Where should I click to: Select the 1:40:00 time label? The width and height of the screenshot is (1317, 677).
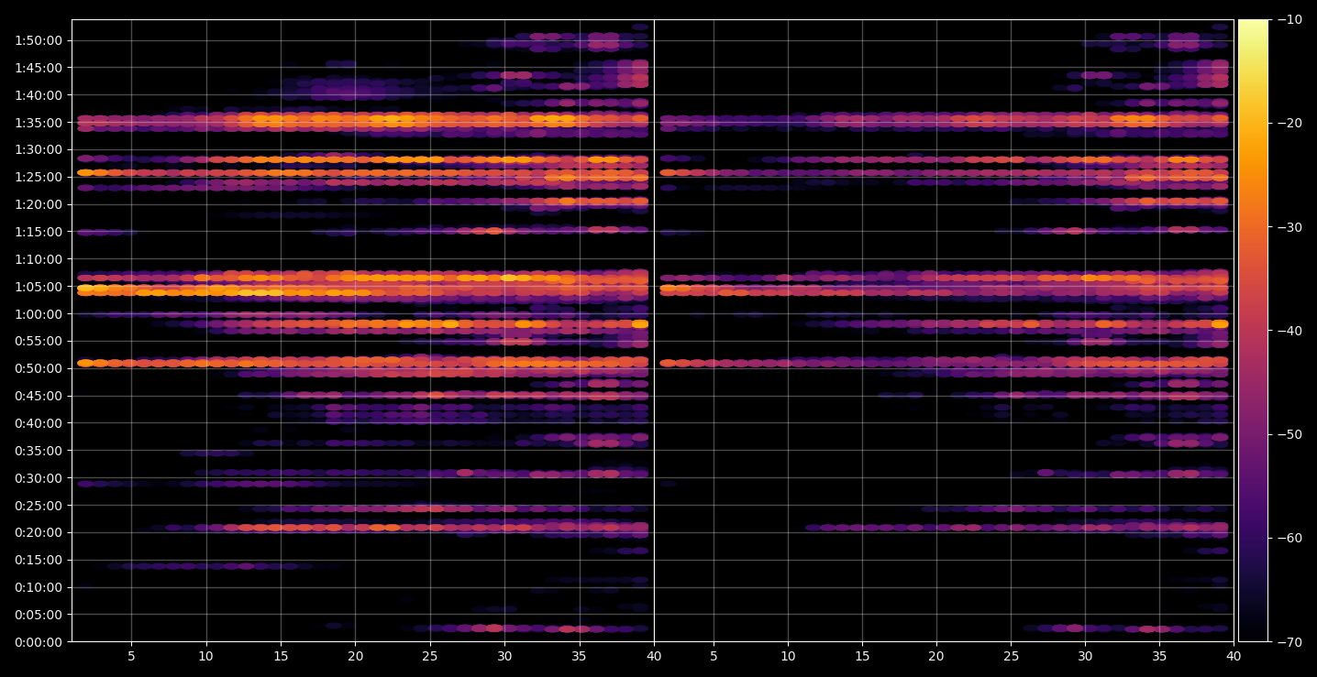tap(39, 95)
